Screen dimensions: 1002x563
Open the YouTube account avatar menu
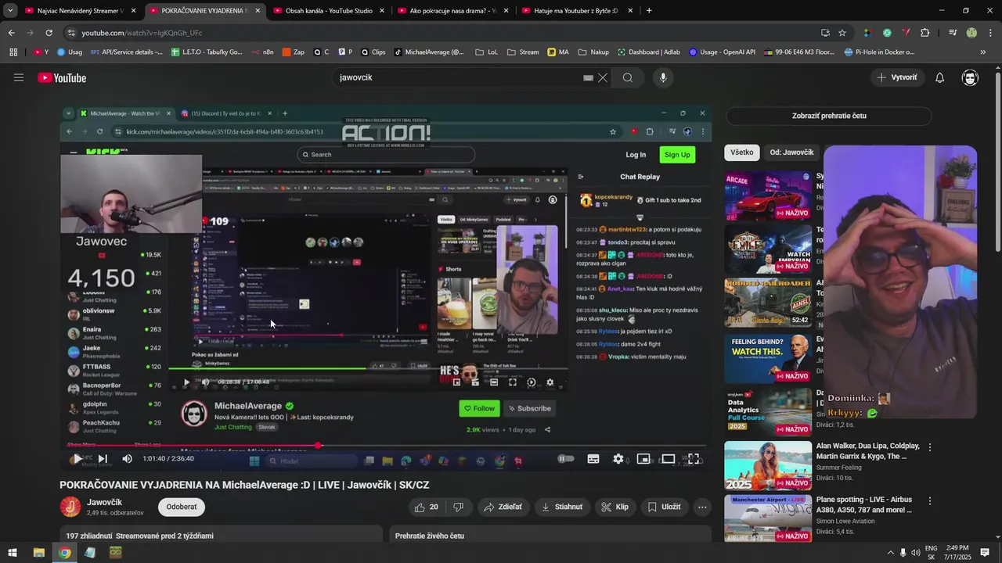pos(970,77)
